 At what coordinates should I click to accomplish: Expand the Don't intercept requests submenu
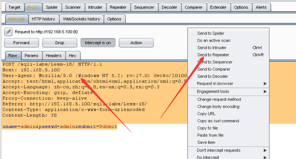coord(228,150)
